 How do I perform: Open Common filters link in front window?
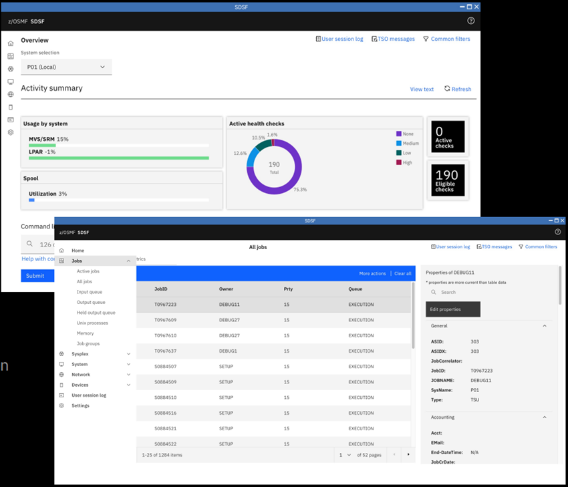click(538, 247)
